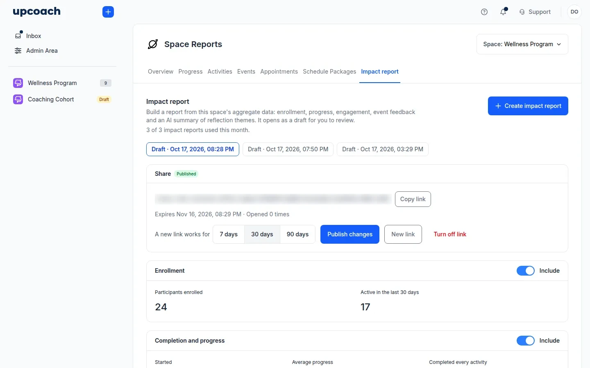This screenshot has width=590, height=368.
Task: Click Create impact report button
Action: (528, 106)
